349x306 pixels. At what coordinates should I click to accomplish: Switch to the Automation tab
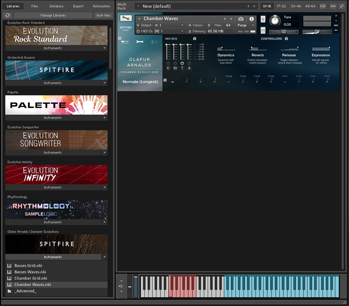click(x=101, y=6)
